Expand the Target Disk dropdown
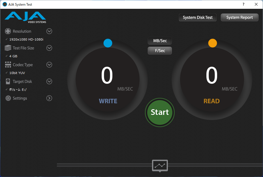The height and width of the screenshot is (177, 263). pos(49,81)
